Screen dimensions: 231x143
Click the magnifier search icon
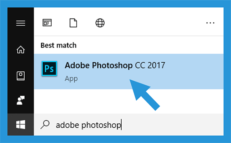[45, 125]
